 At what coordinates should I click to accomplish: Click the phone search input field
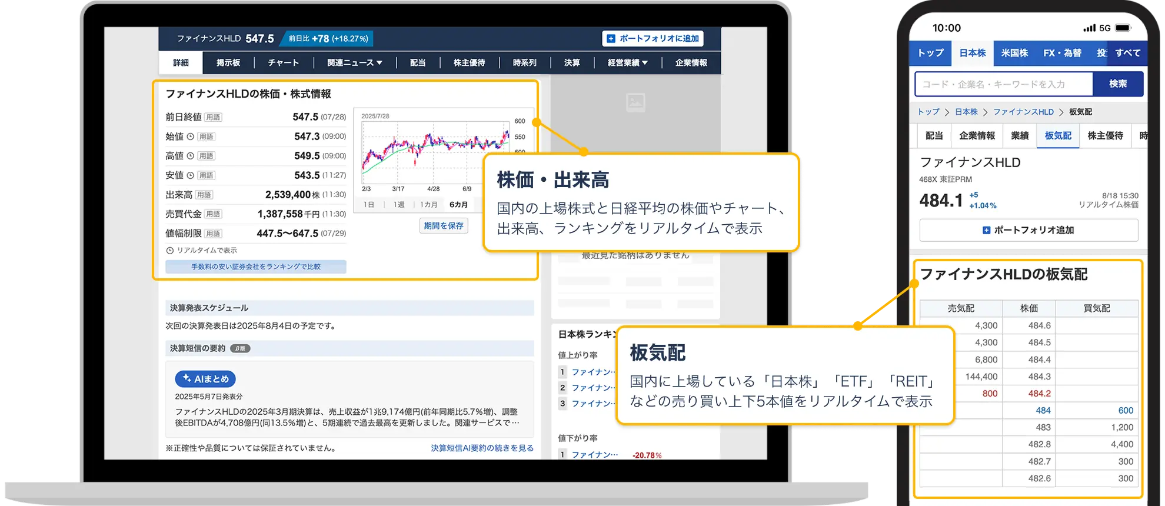1004,84
